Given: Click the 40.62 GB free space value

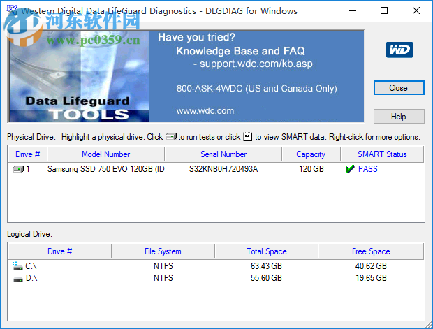Looking at the screenshot, I should tap(371, 266).
